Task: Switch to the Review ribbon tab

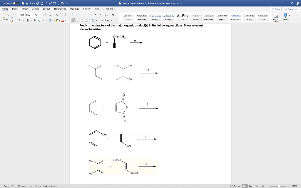Action: point(86,9)
